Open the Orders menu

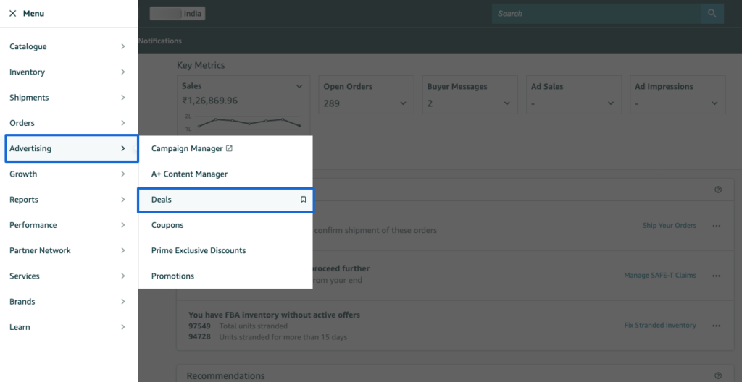(69, 123)
